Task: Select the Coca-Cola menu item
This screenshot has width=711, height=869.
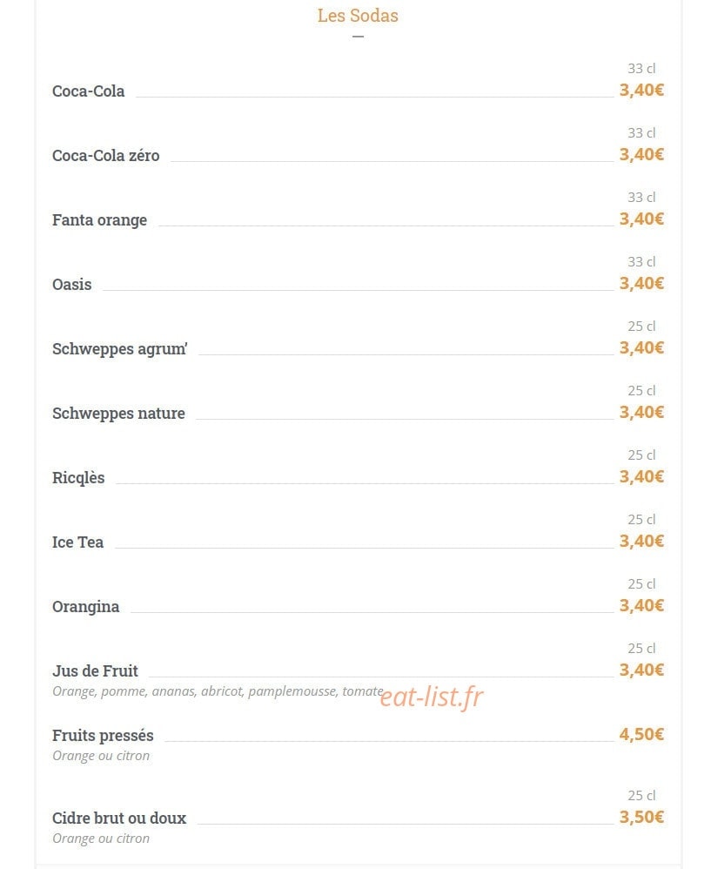Action: 88,91
